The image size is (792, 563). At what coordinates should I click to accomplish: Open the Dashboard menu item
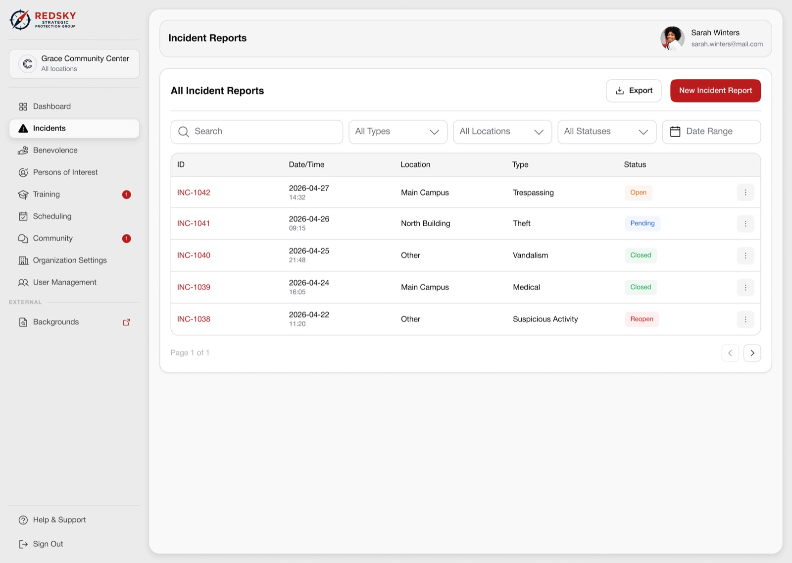click(74, 106)
